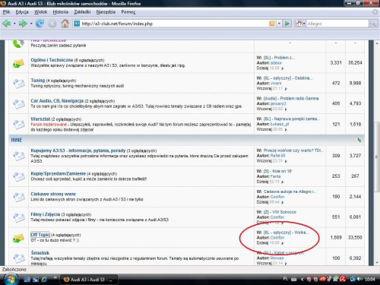380x285 pixels.
Task: Reload the page with the refresh icon
Action: click(x=40, y=24)
